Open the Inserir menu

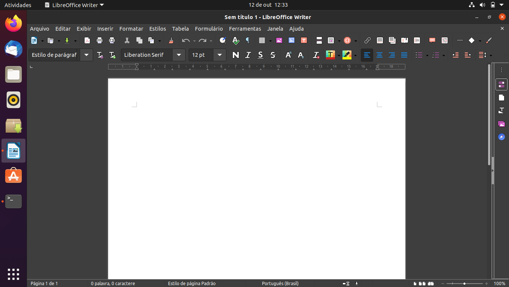point(105,29)
